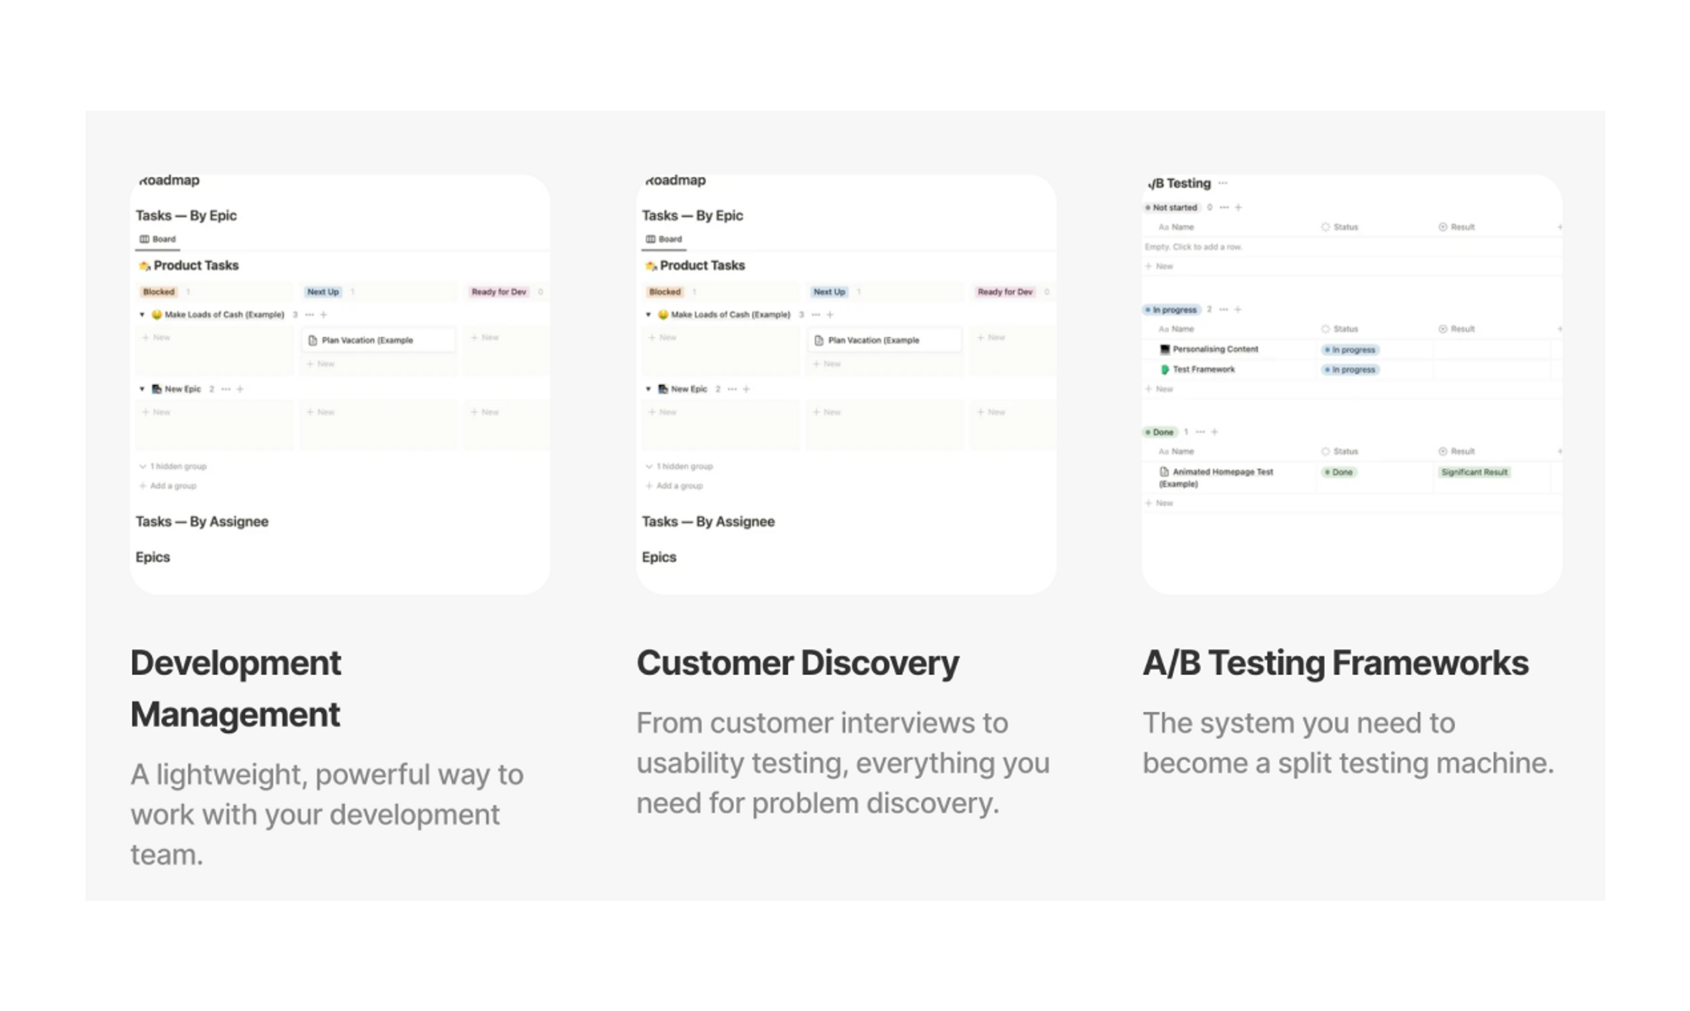Screen dimensions: 1690x1011
Task: Click New Epic icon in Customer Discovery preview
Action: pyautogui.click(x=663, y=389)
